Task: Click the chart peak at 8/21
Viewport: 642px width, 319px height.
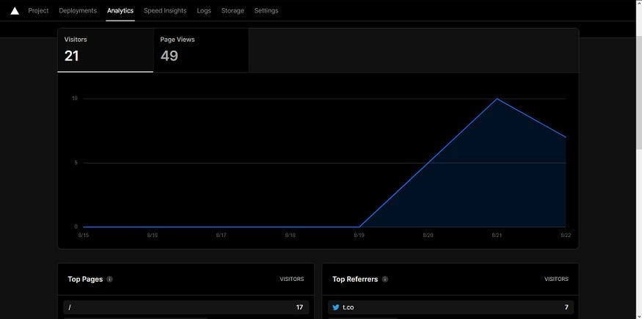Action: point(497,98)
